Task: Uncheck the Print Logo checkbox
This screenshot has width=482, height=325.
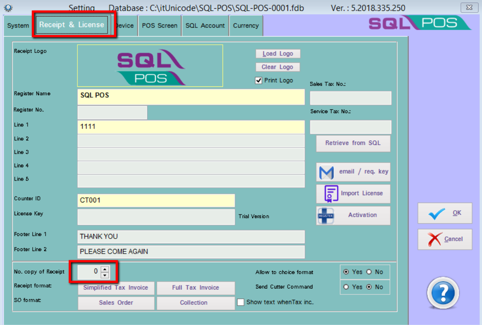Action: tap(259, 80)
